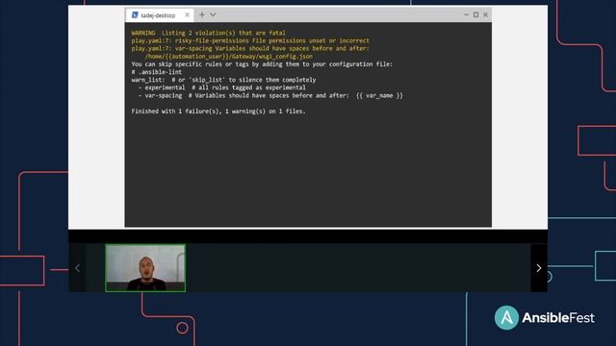Viewport: 616px width, 346px height.
Task: Click the 'Finished with 1 failure(s)' line
Action: 218,111
